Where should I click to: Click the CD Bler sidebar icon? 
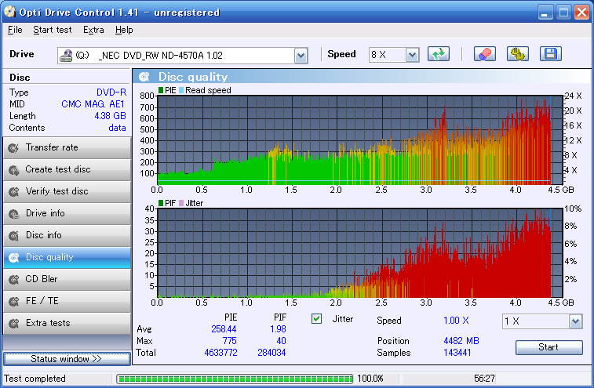(x=13, y=279)
